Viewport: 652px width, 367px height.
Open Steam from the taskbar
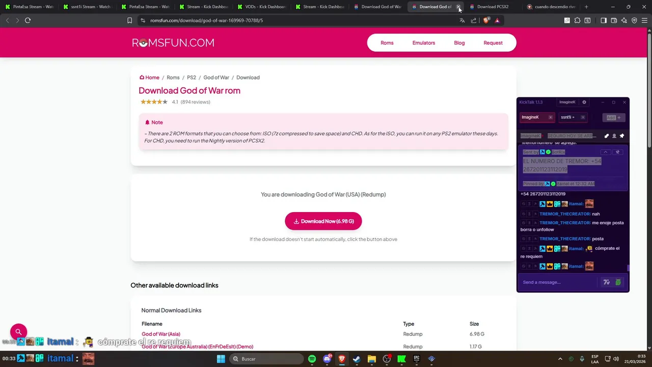pyautogui.click(x=357, y=359)
